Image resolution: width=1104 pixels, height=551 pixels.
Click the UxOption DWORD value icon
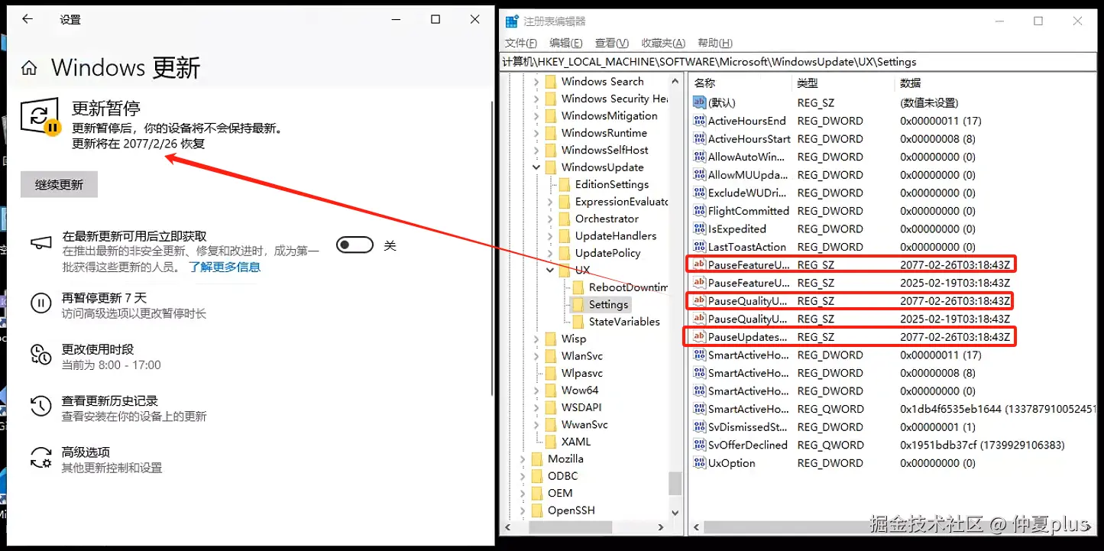tap(699, 462)
